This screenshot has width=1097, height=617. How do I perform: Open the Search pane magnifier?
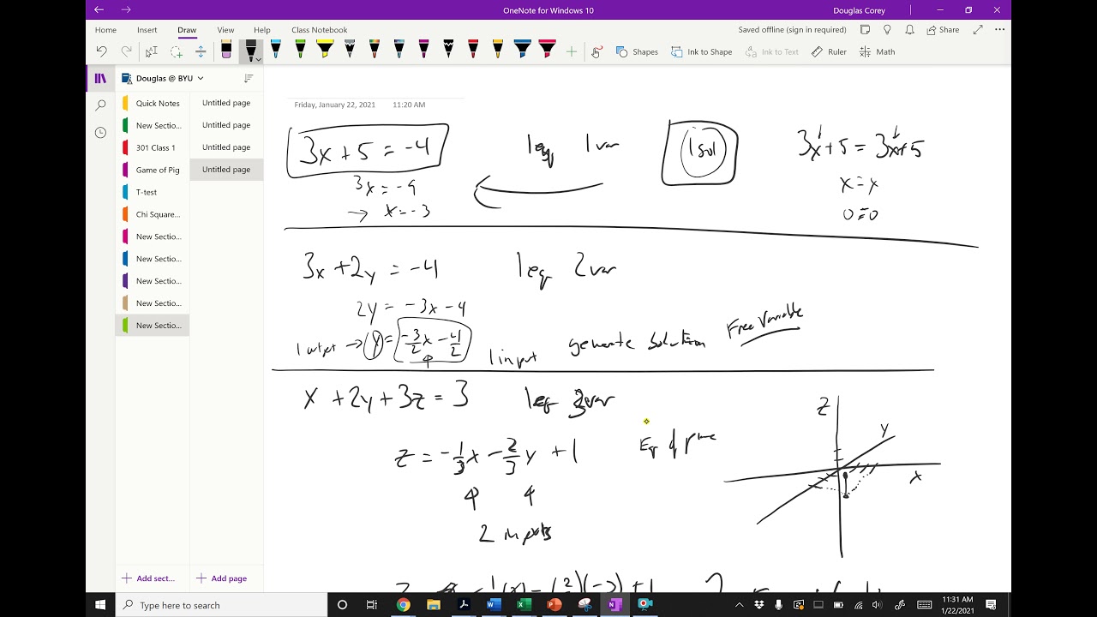pyautogui.click(x=100, y=105)
